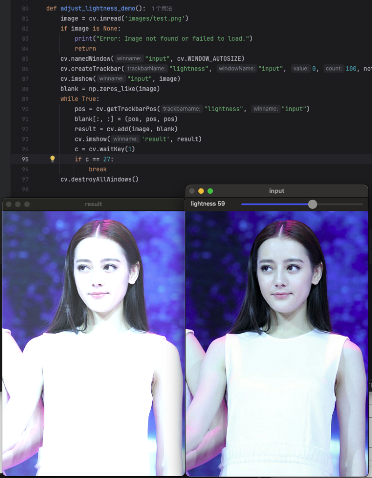Click the "lightness 59" trackbar label

tap(208, 204)
